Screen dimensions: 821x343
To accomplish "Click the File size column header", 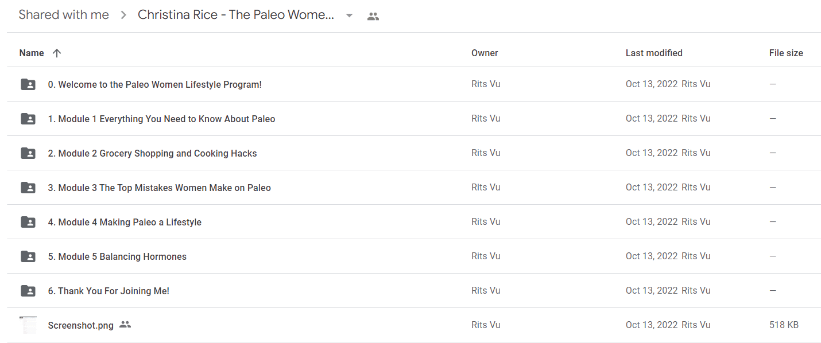I will pos(786,53).
